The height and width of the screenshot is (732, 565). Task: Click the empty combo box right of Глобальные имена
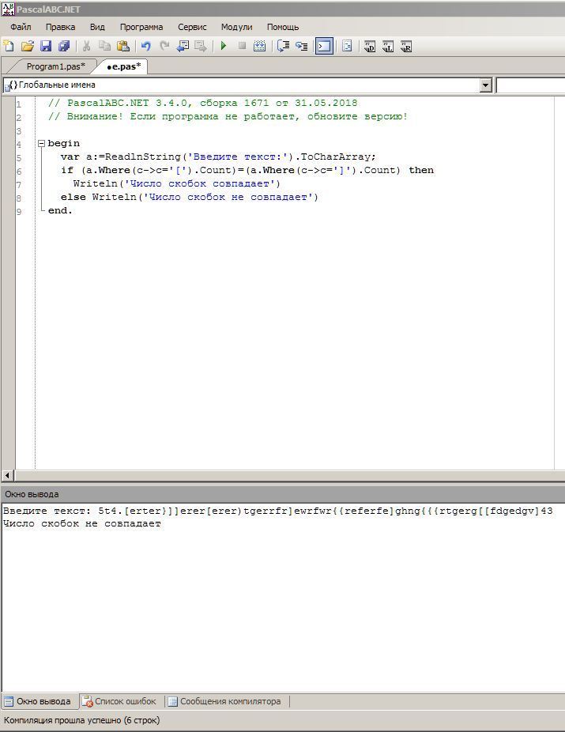(x=530, y=85)
